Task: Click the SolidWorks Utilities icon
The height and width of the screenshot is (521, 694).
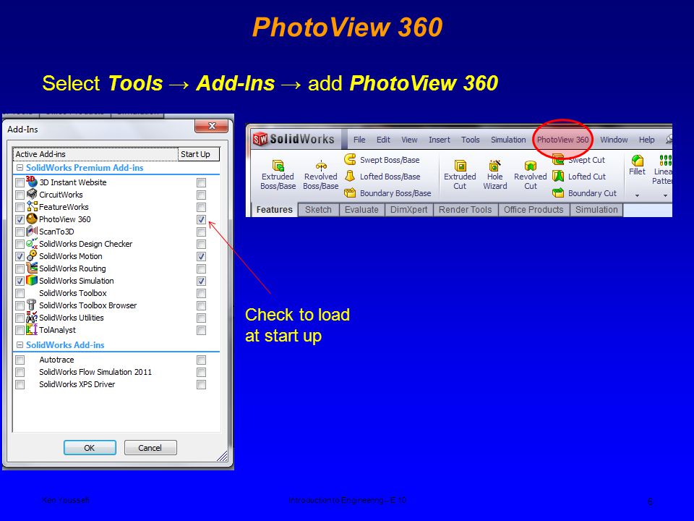Action: [32, 317]
